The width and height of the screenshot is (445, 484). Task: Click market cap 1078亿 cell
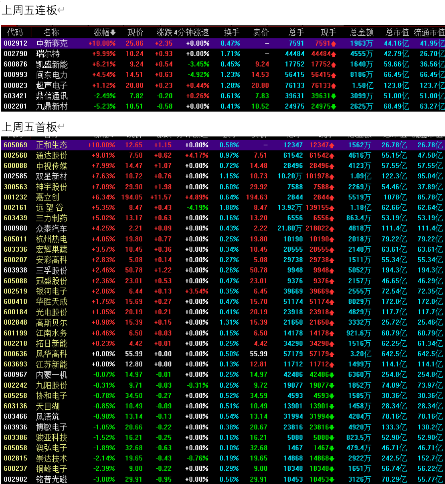(395, 197)
